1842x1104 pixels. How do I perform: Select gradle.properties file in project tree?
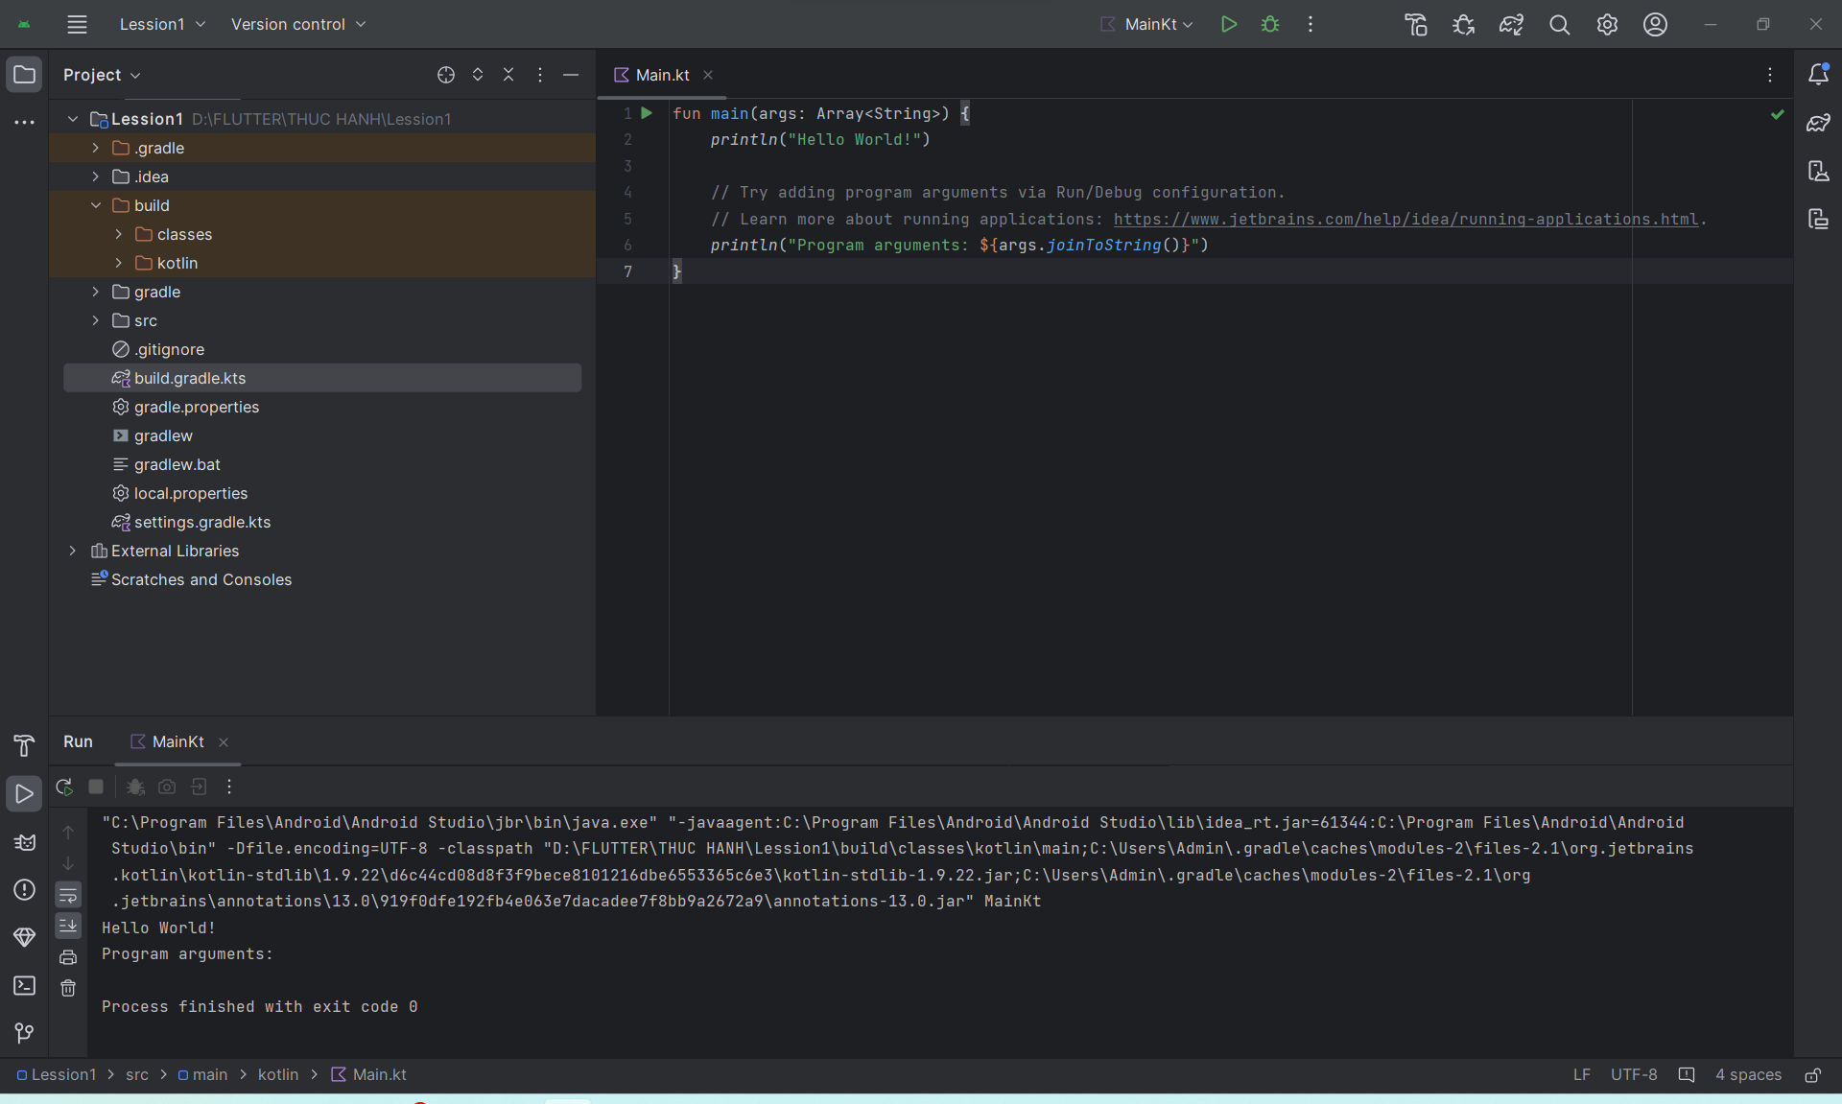[x=197, y=407]
